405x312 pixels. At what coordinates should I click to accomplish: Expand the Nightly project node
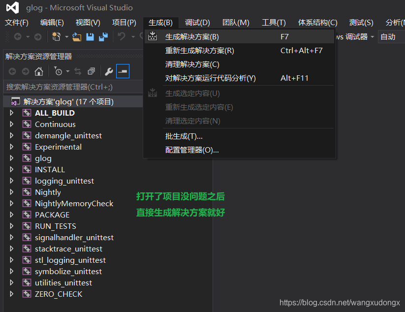pos(12,192)
